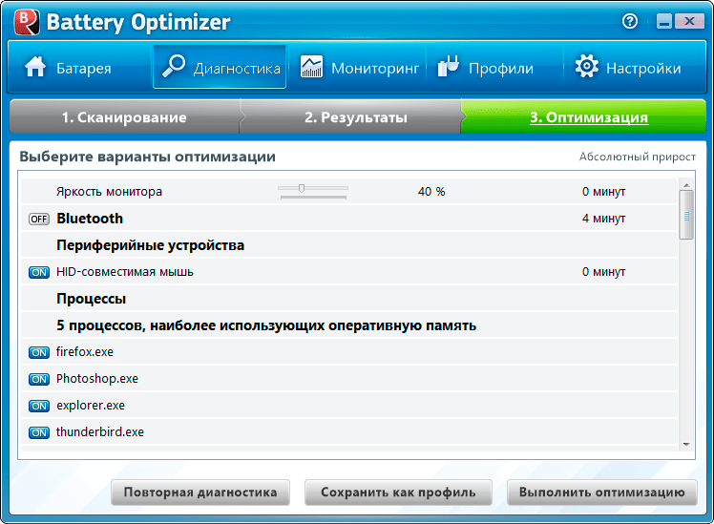This screenshot has width=714, height=524.
Task: Click the Яркость монитора brightness slider handle
Action: pyautogui.click(x=302, y=188)
